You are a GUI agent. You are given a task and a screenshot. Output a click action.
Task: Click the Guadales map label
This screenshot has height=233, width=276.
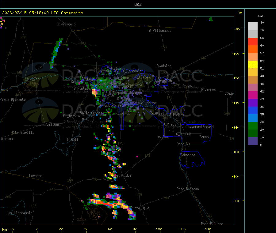[x=164, y=66]
